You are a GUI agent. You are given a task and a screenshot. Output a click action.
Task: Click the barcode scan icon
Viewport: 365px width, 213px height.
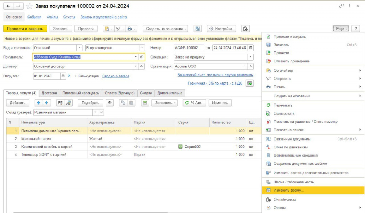click(x=61, y=103)
